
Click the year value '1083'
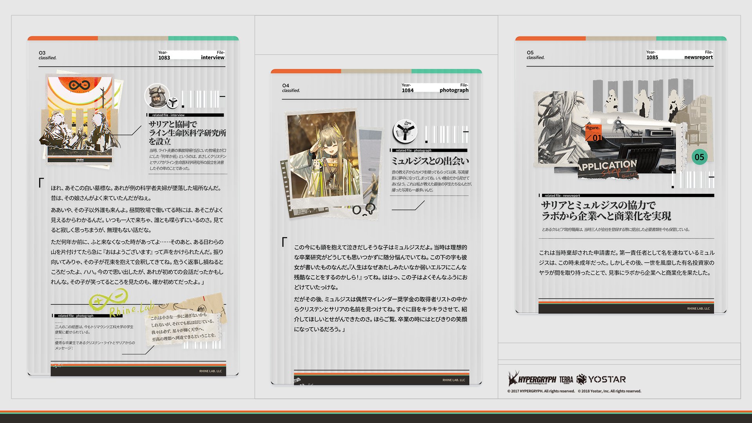[x=164, y=58]
